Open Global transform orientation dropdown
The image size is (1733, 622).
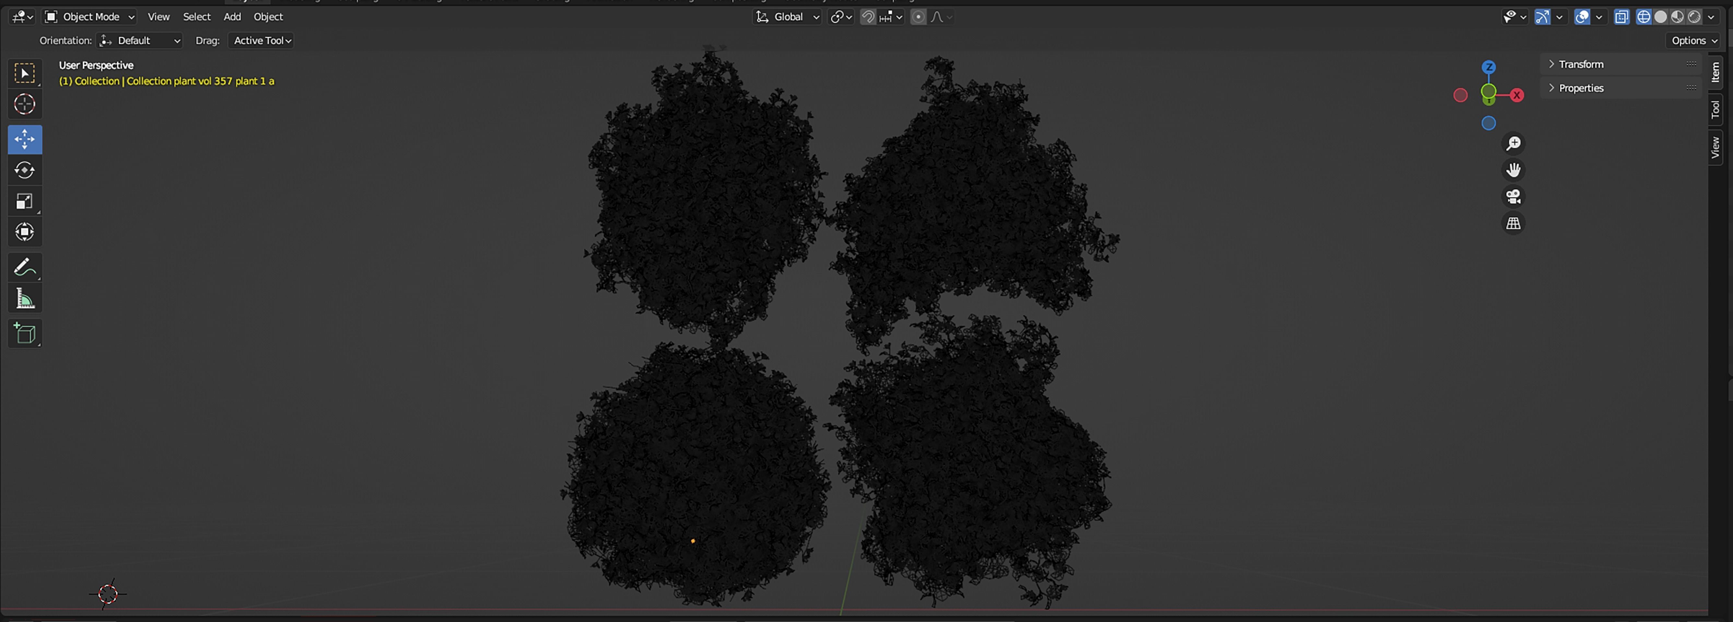tap(787, 17)
